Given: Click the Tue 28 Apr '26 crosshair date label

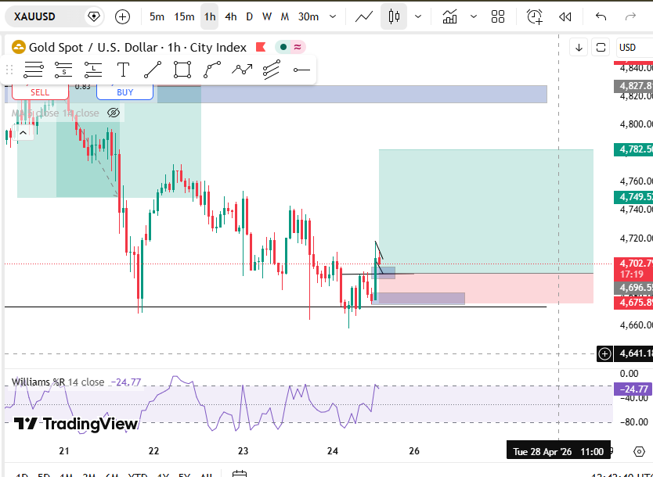Looking at the screenshot, I should click(x=558, y=452).
